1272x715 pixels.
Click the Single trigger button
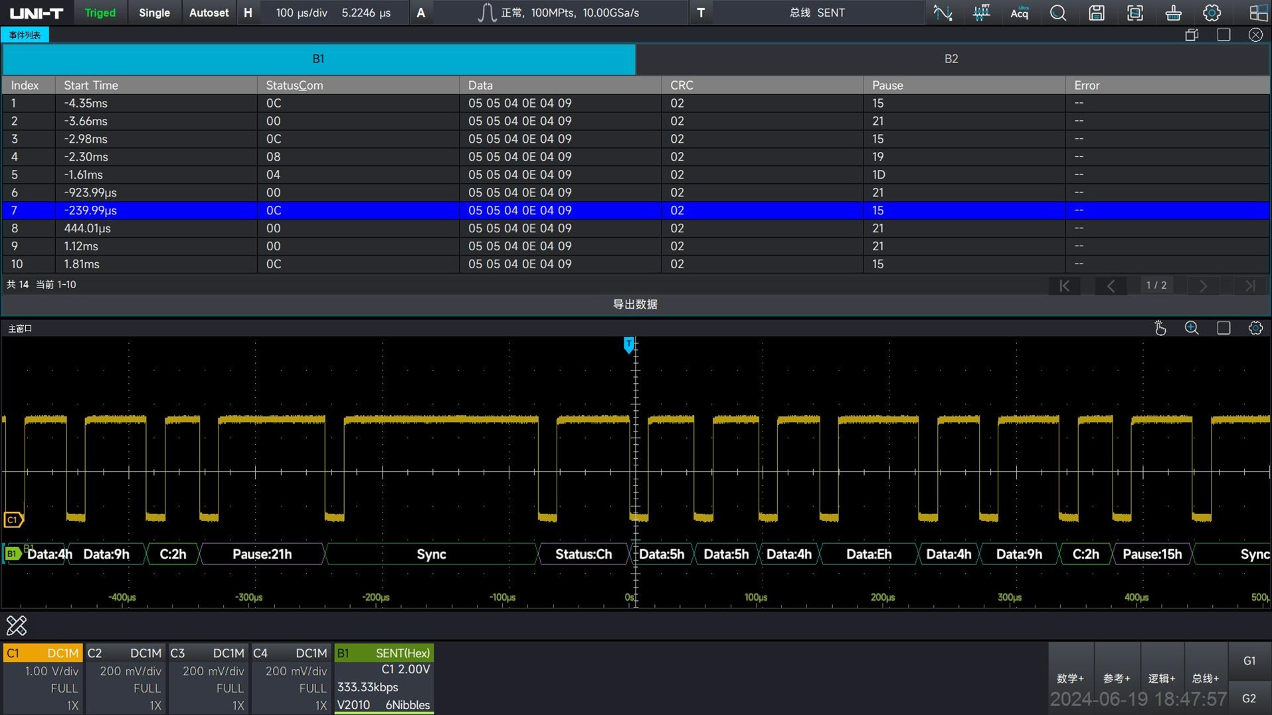click(x=154, y=13)
